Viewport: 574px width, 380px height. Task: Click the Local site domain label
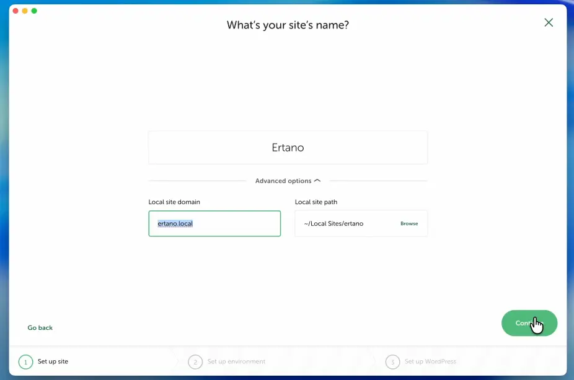pos(174,202)
